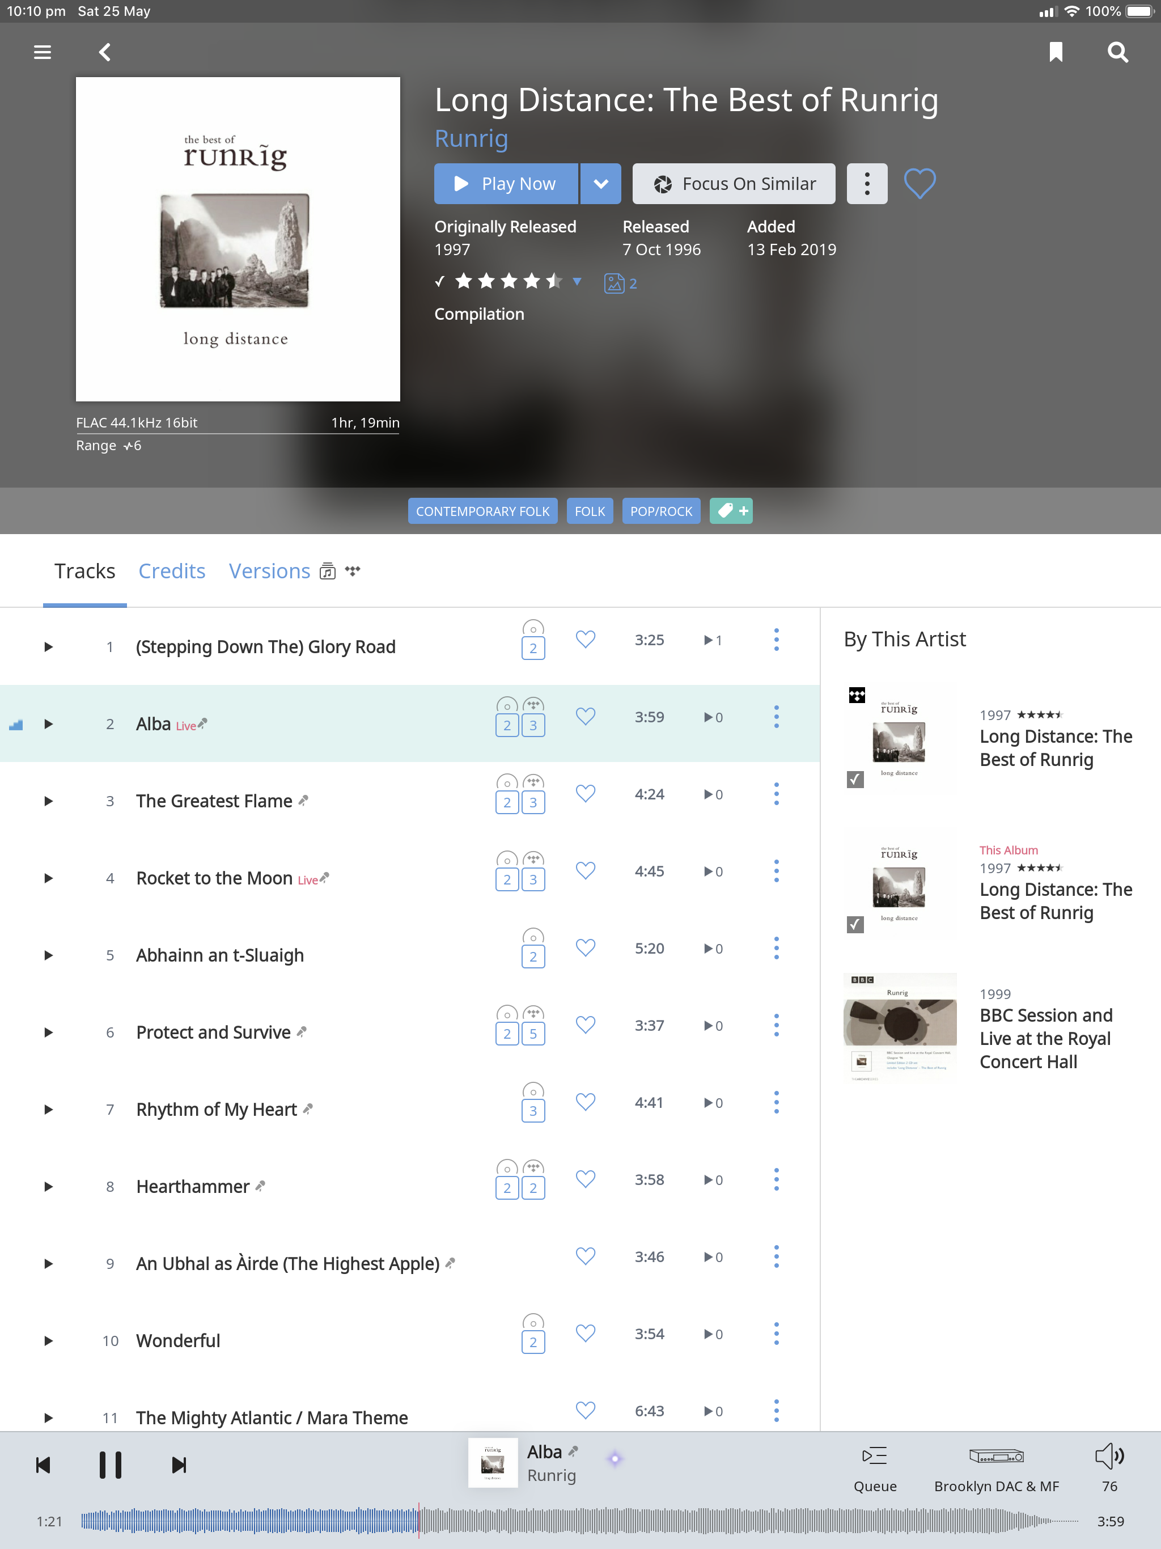Play track 11 The Mighty Atlantic
Viewport: 1161px width, 1549px height.
point(48,1418)
